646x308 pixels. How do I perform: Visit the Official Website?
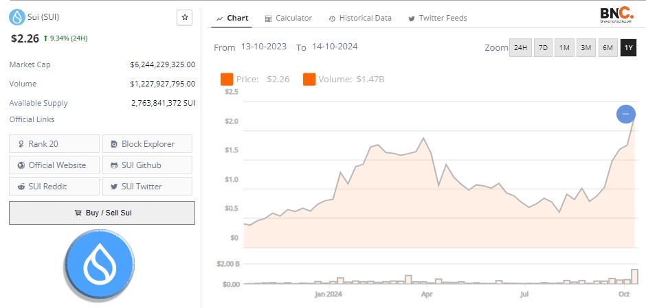pyautogui.click(x=54, y=165)
